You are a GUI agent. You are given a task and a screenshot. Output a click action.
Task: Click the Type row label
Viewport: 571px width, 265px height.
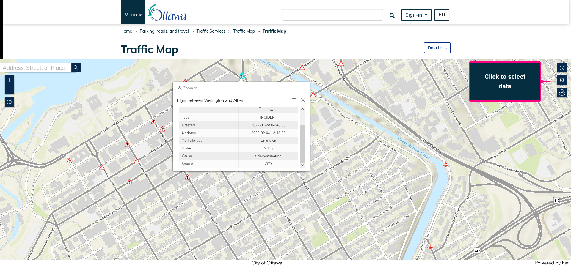point(186,117)
